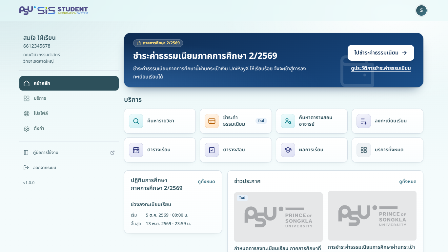Open the ค้นหาตารางสอนอาจารย์ service card
The width and height of the screenshot is (448, 252).
point(312,121)
